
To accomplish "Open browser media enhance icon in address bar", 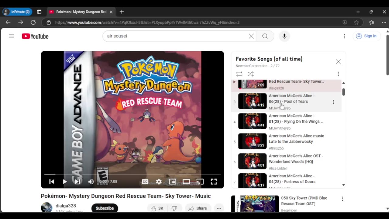I will pyautogui.click(x=345, y=22).
